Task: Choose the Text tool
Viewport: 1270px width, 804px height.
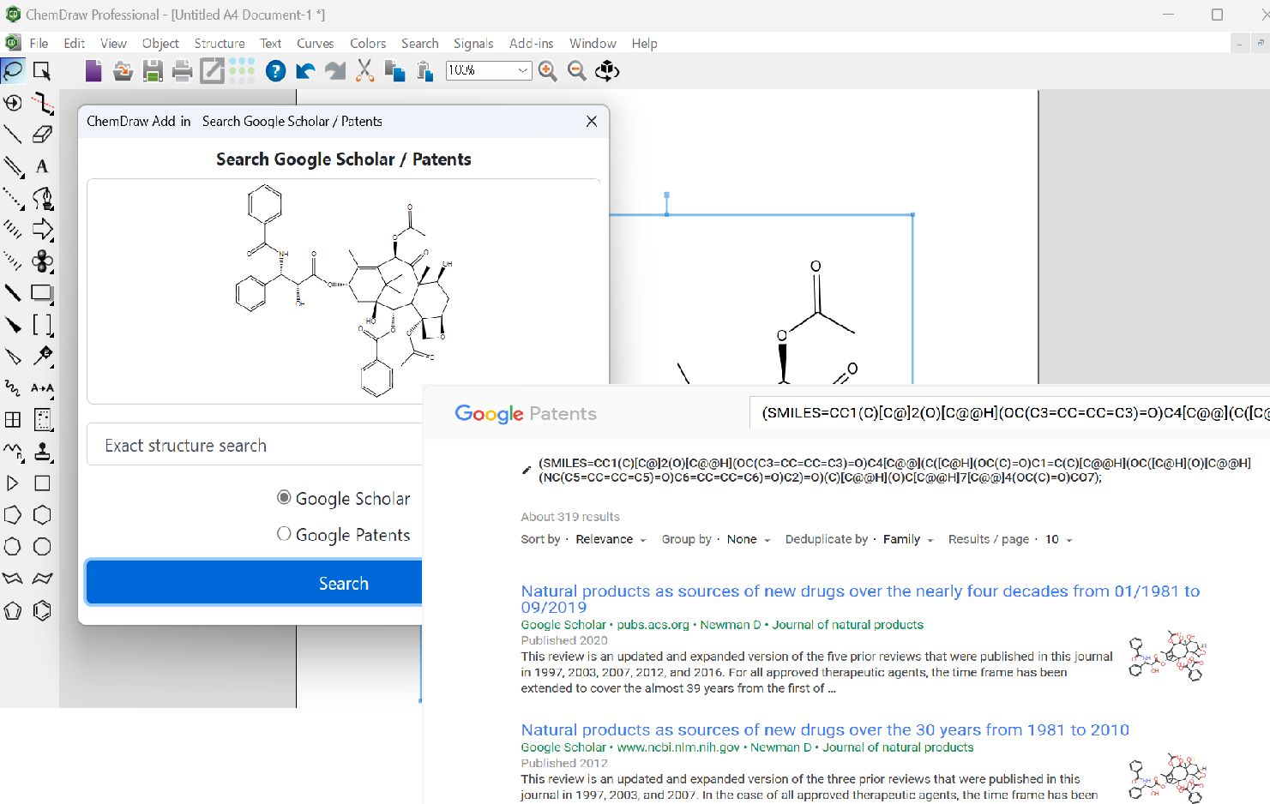Action: [42, 166]
